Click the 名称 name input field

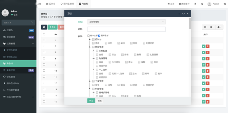126,29
